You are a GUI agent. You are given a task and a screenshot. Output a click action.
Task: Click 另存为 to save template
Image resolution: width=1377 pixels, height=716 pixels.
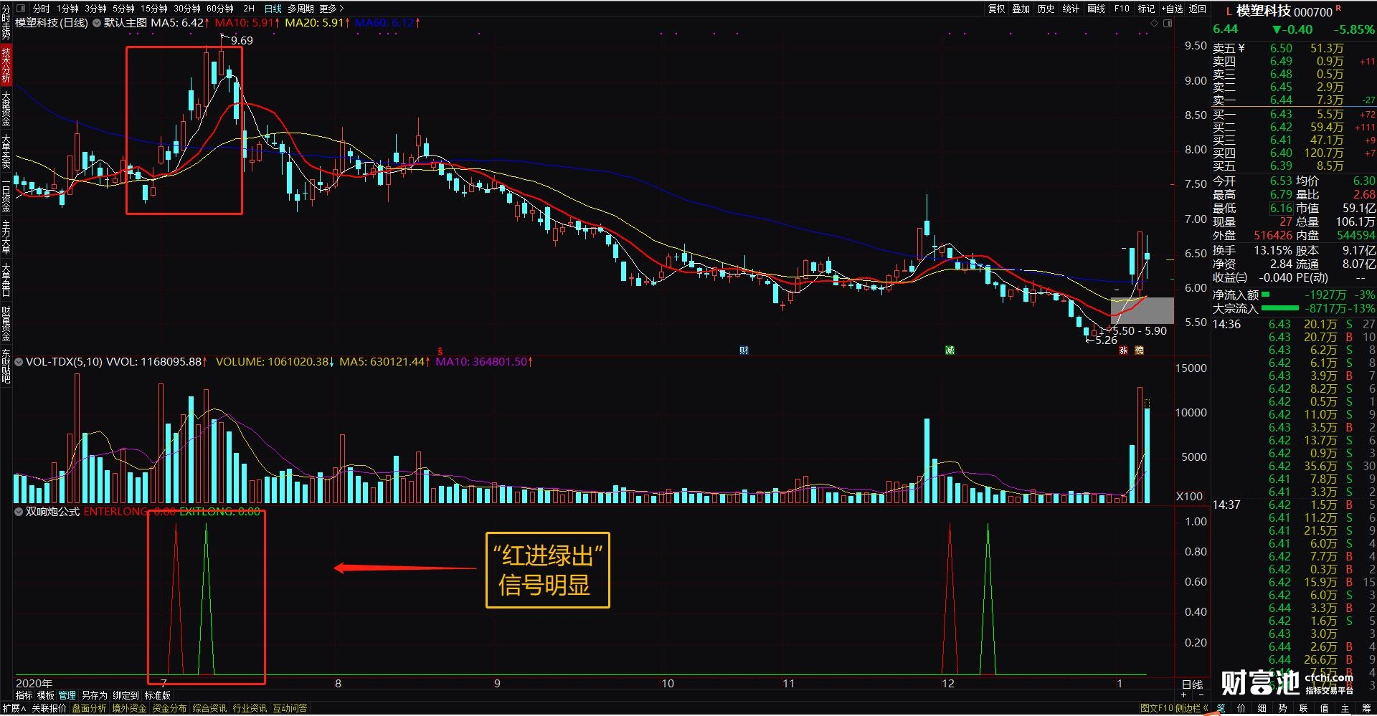pyautogui.click(x=94, y=695)
